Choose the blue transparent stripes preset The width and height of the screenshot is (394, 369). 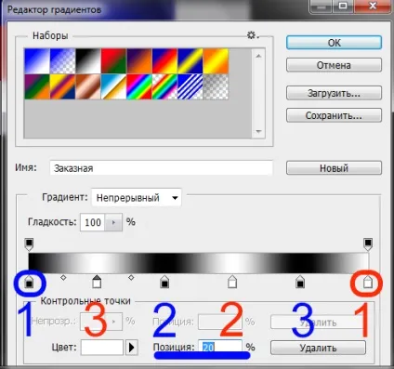point(190,86)
